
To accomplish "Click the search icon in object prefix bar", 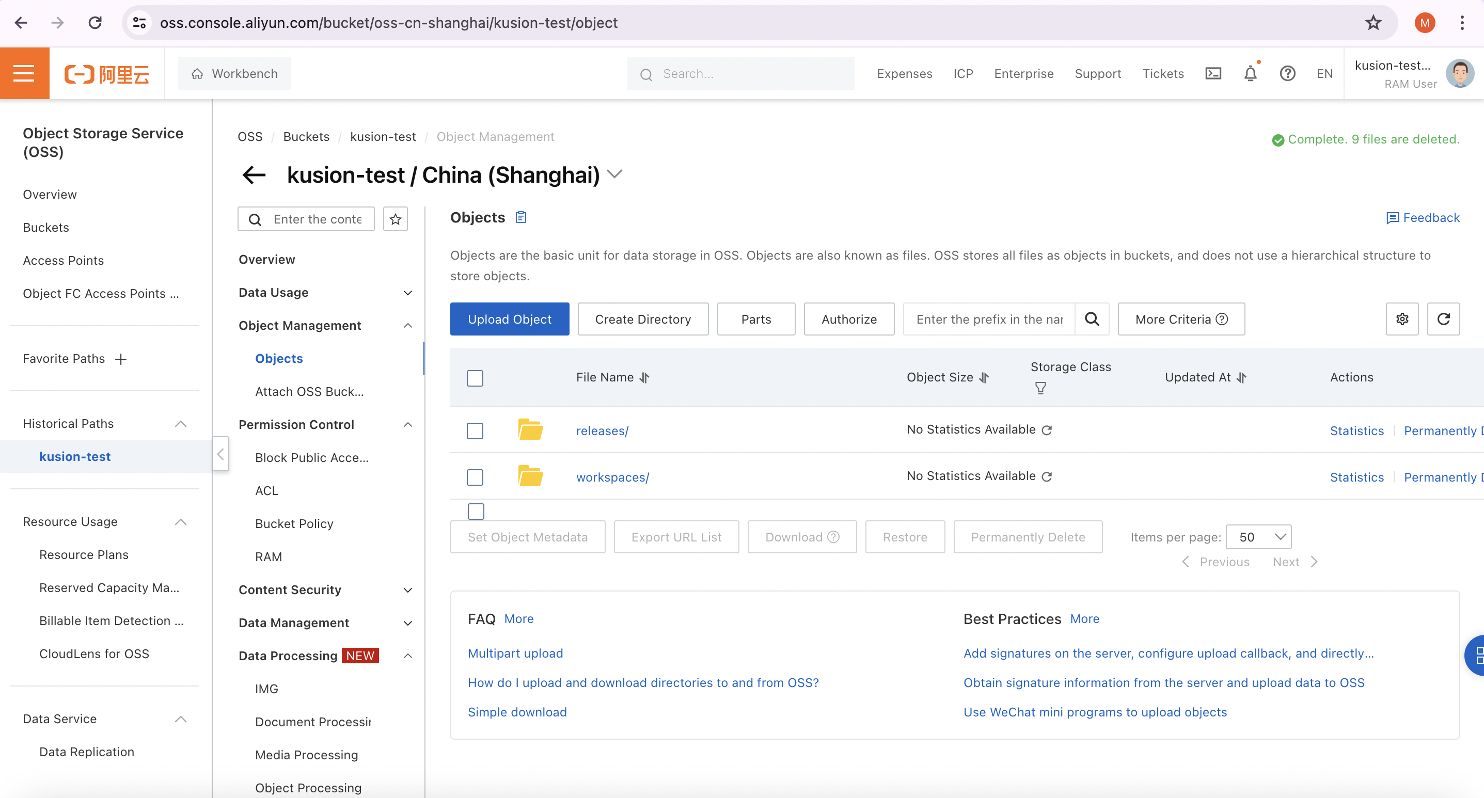I will tap(1092, 318).
